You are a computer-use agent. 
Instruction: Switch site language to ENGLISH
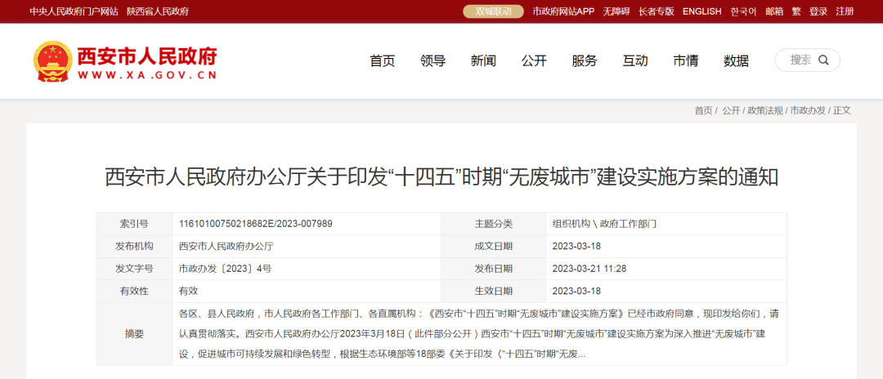coord(701,11)
